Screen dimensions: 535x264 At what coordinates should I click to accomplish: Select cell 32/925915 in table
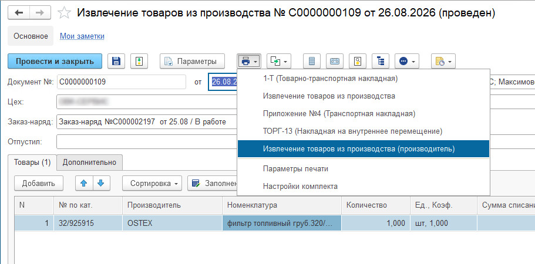coord(88,224)
